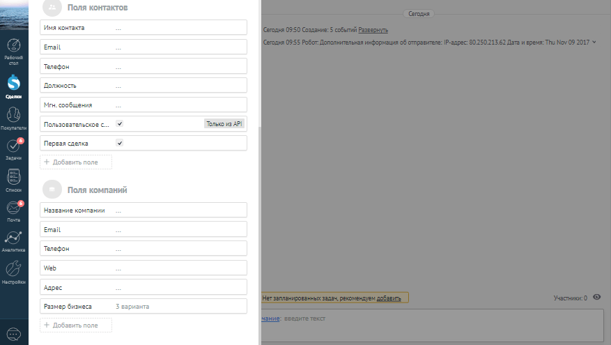This screenshot has width=611, height=345.
Task: Open Аналитика analytics icon
Action: [x=14, y=240]
